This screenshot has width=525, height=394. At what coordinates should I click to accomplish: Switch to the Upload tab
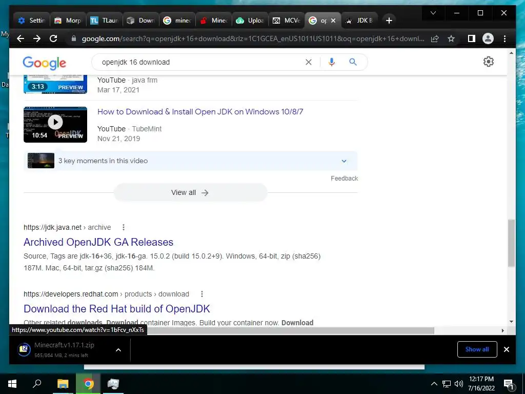tap(250, 21)
